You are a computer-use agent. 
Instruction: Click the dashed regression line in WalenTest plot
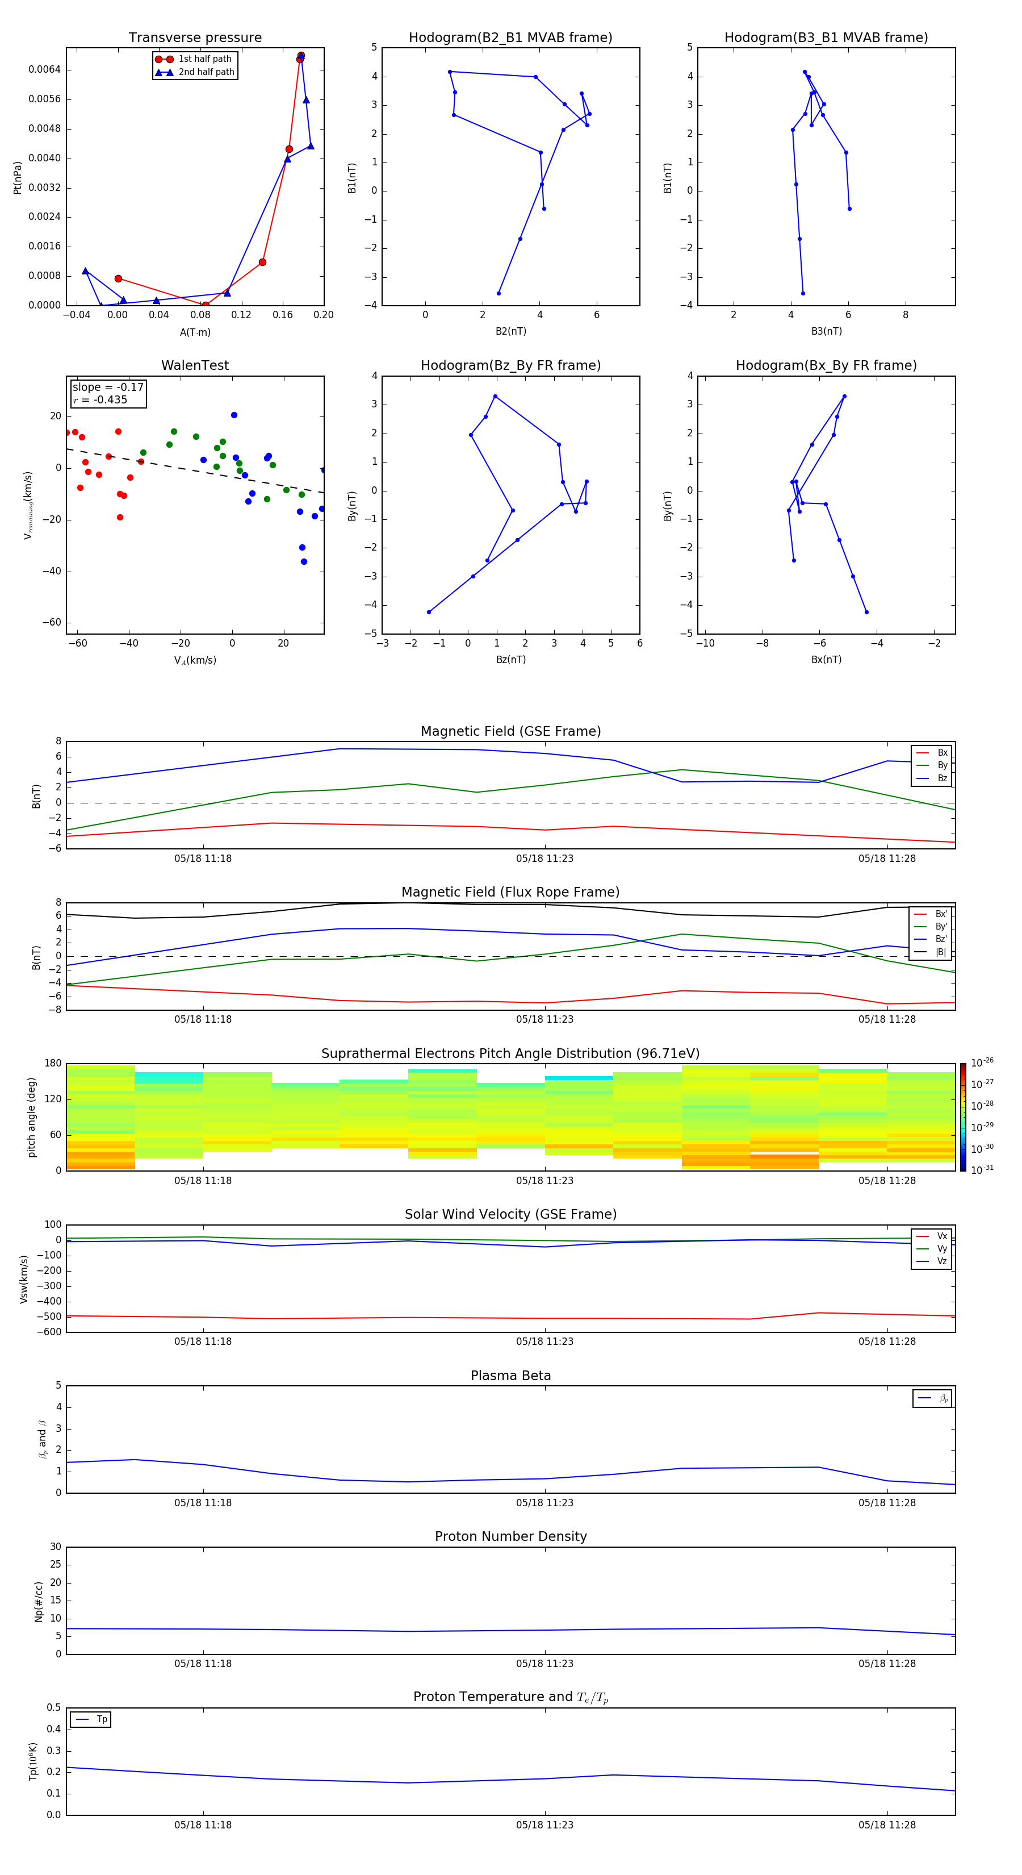195,471
